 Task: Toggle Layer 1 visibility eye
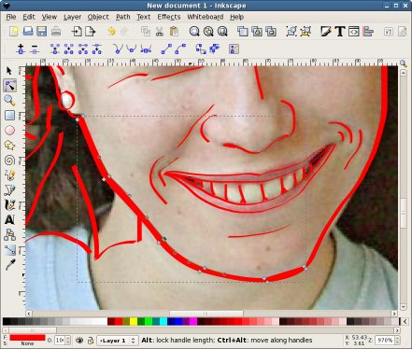(79, 341)
